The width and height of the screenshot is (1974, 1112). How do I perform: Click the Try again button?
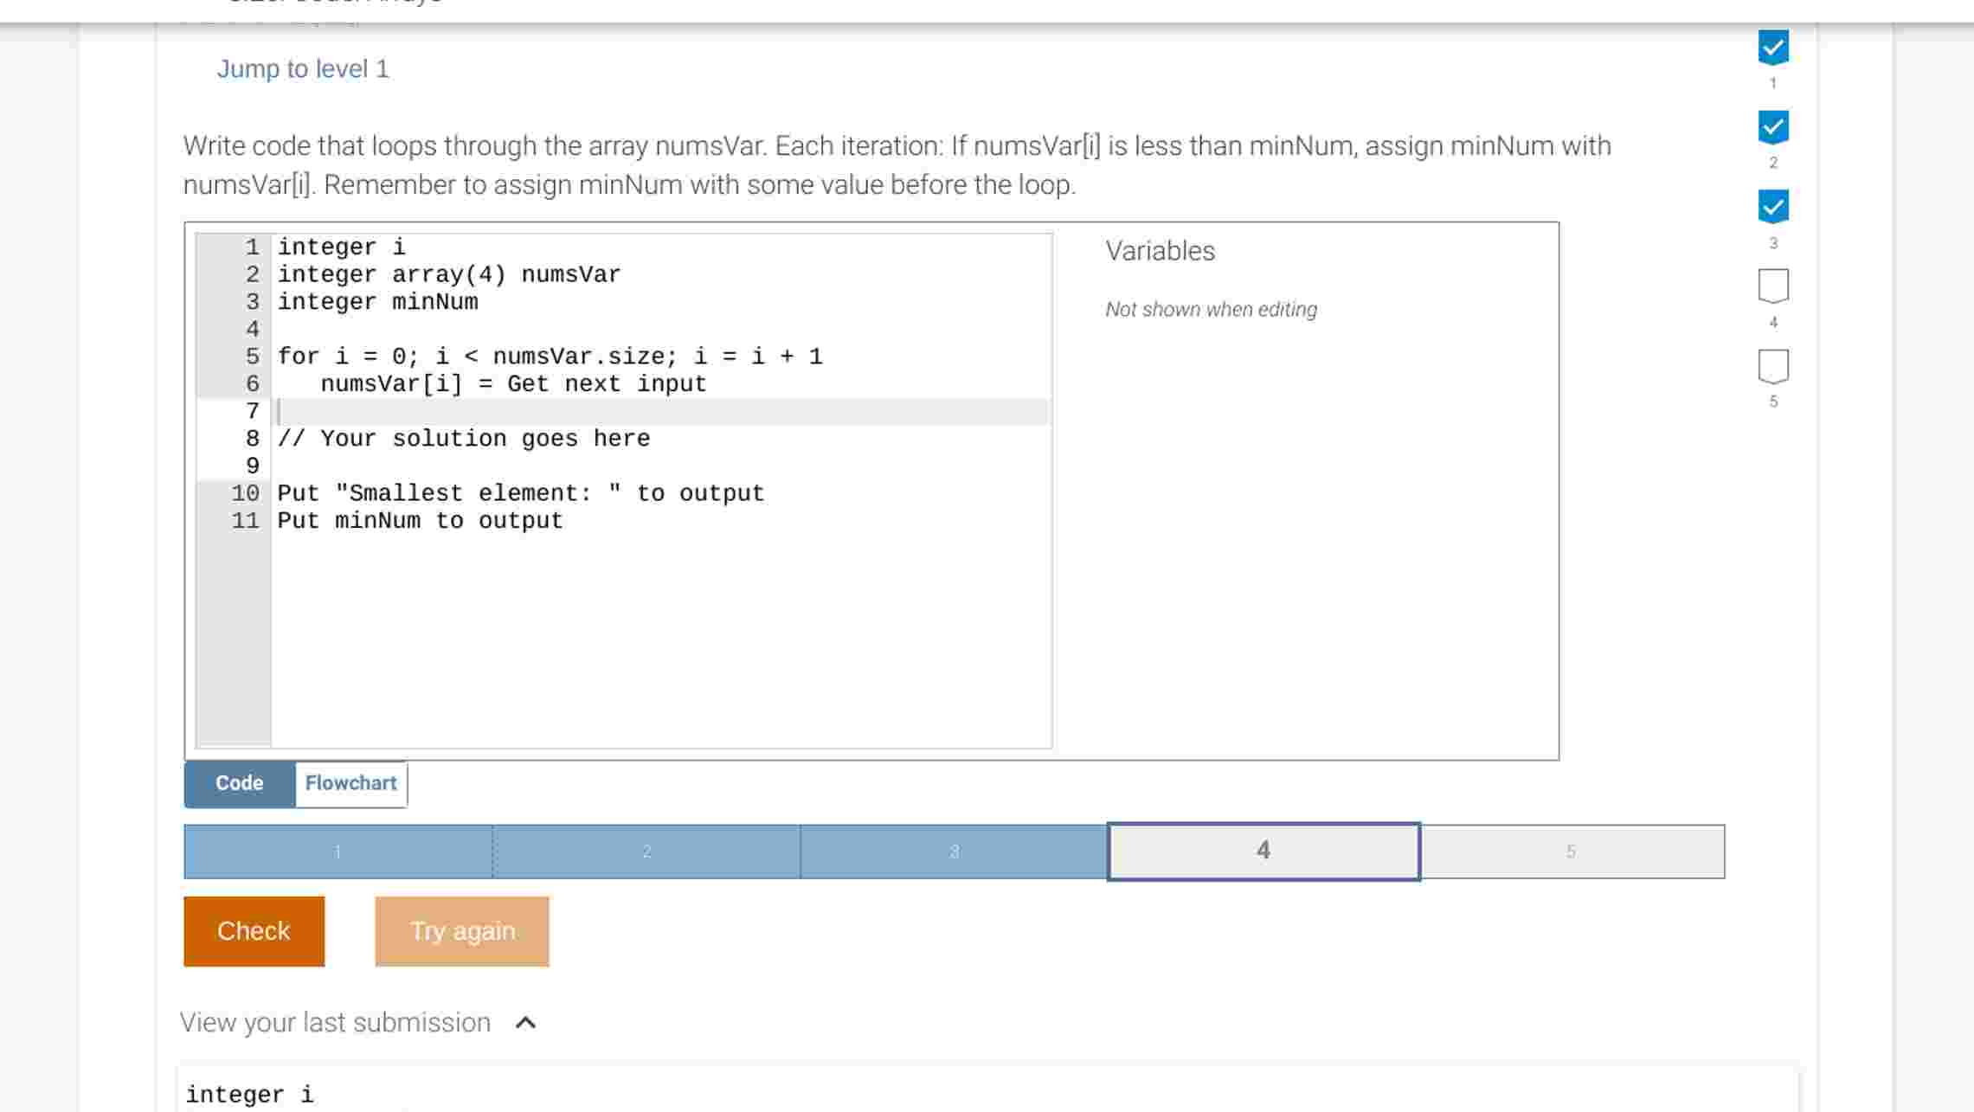(462, 931)
